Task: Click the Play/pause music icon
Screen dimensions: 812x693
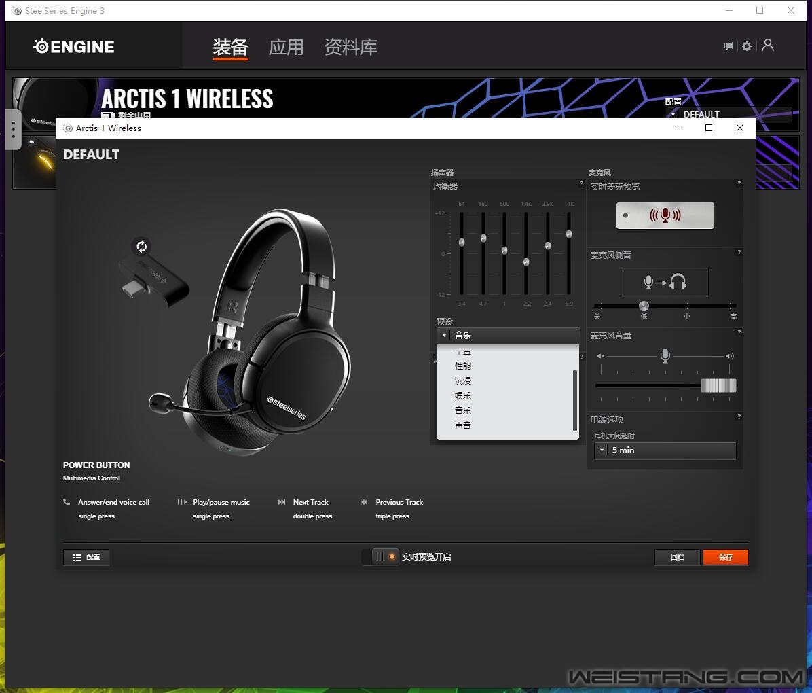Action: [x=182, y=501]
